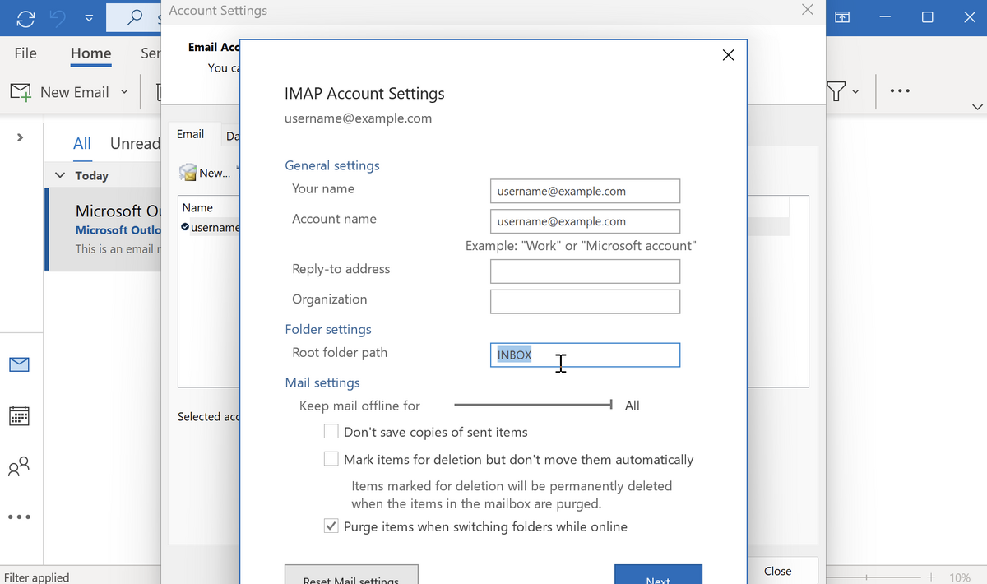Open the New Email dropdown arrow
Screen dimensions: 987x584
click(125, 92)
